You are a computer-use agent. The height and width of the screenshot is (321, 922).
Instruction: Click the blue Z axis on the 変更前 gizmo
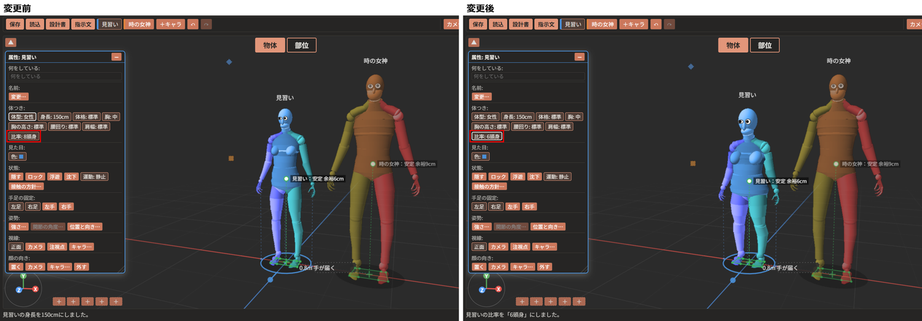tap(18, 289)
